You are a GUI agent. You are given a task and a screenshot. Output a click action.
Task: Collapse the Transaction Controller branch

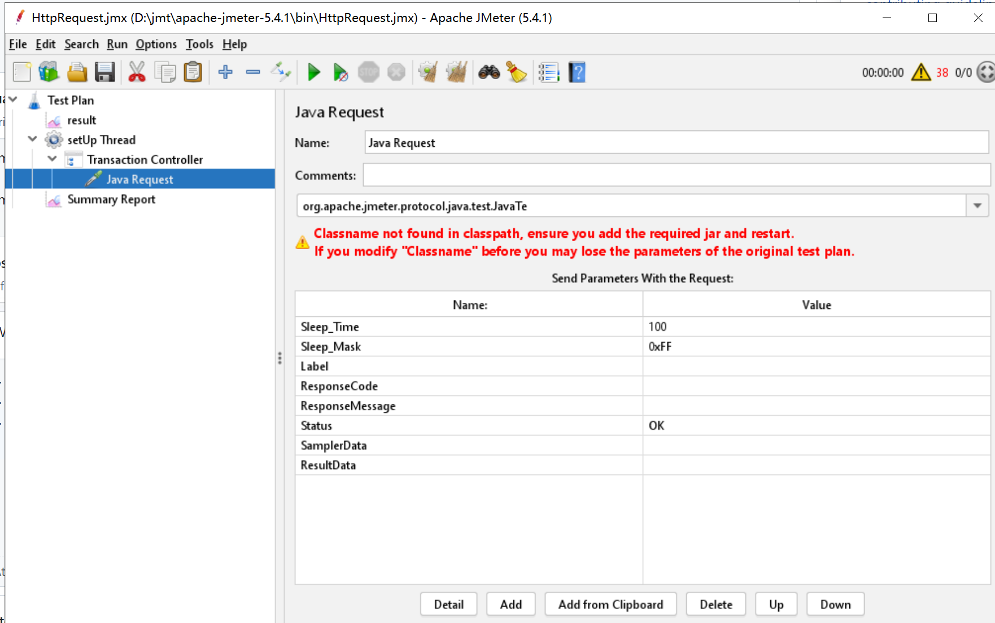[x=52, y=159]
